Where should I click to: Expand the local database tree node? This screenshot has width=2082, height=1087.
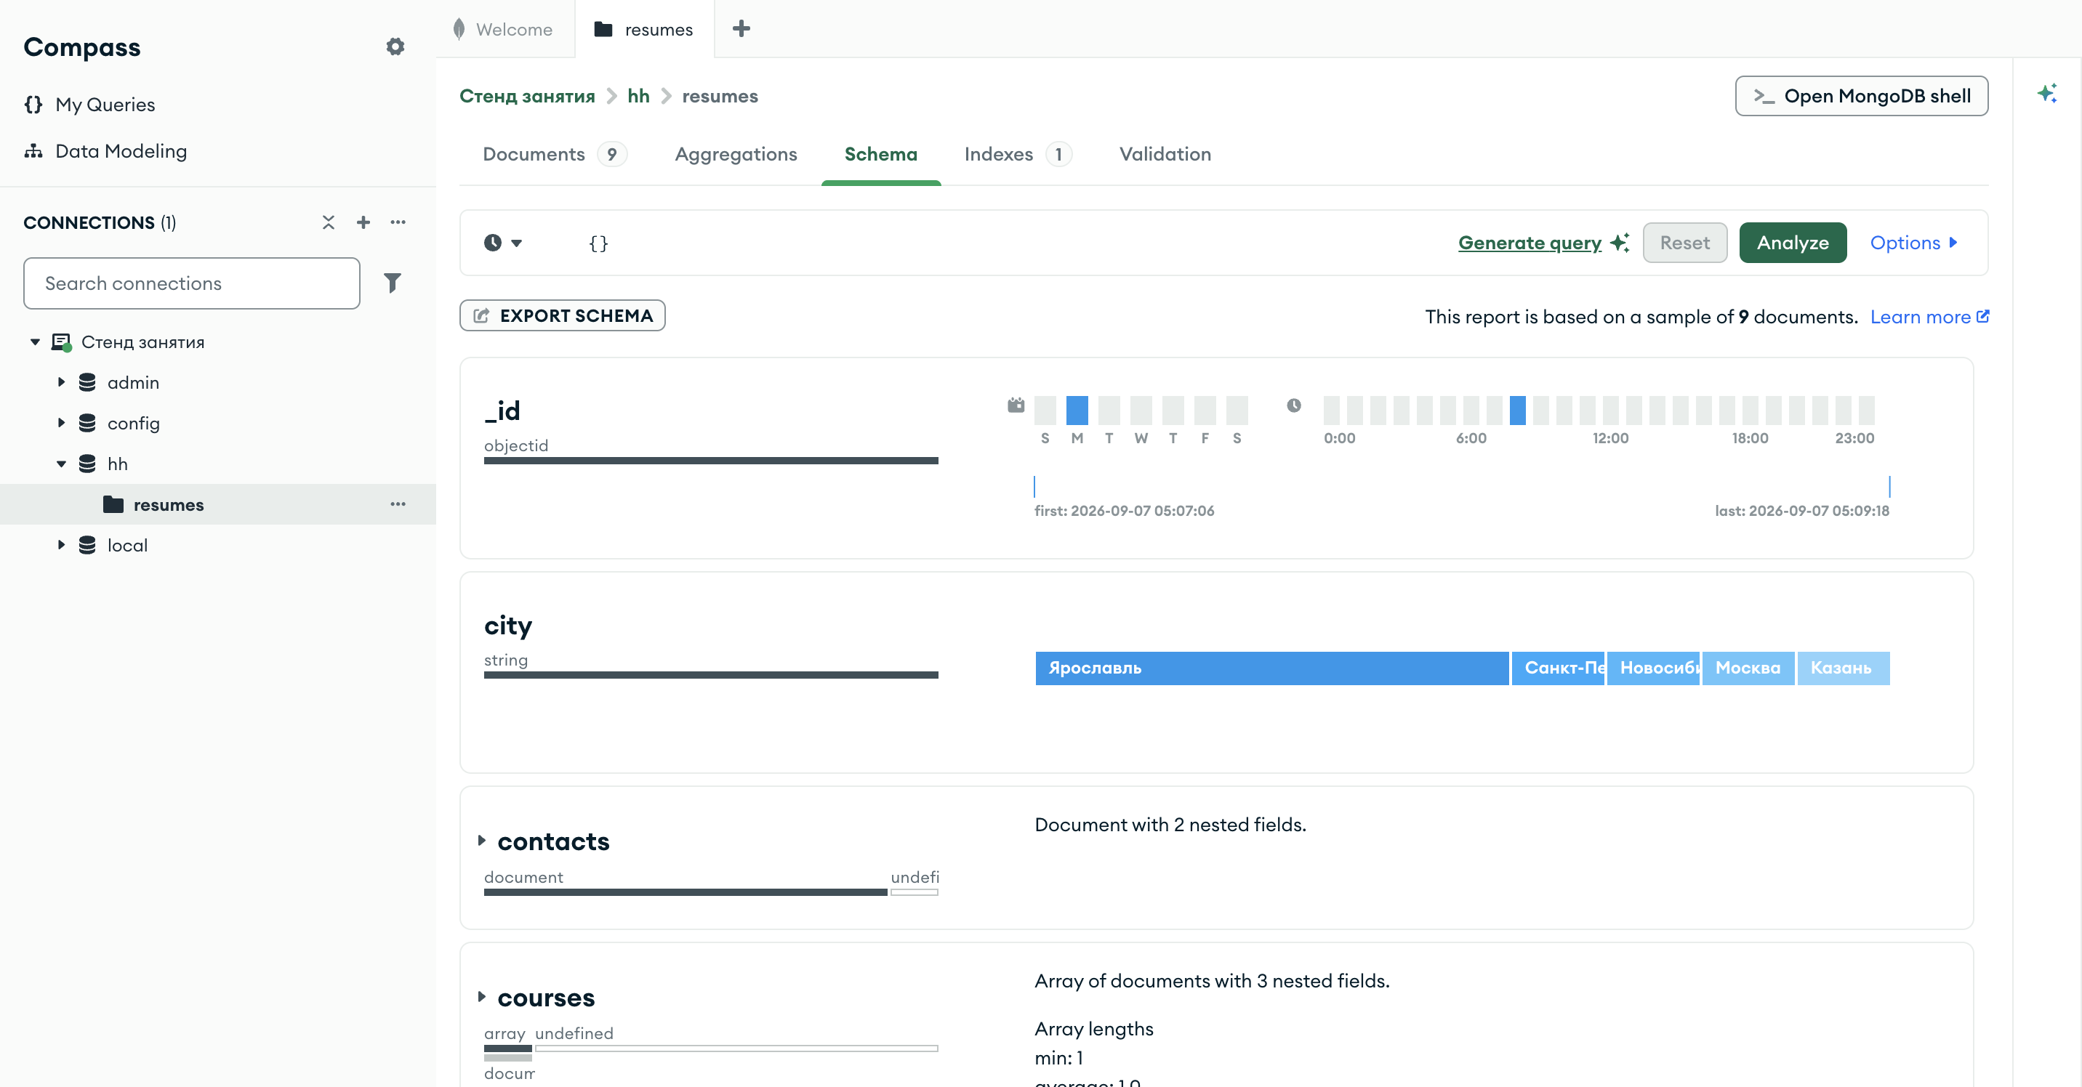coord(60,545)
